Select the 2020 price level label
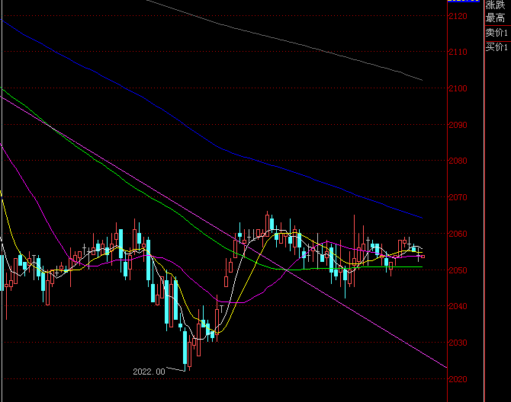This screenshot has height=402, width=511. point(458,379)
